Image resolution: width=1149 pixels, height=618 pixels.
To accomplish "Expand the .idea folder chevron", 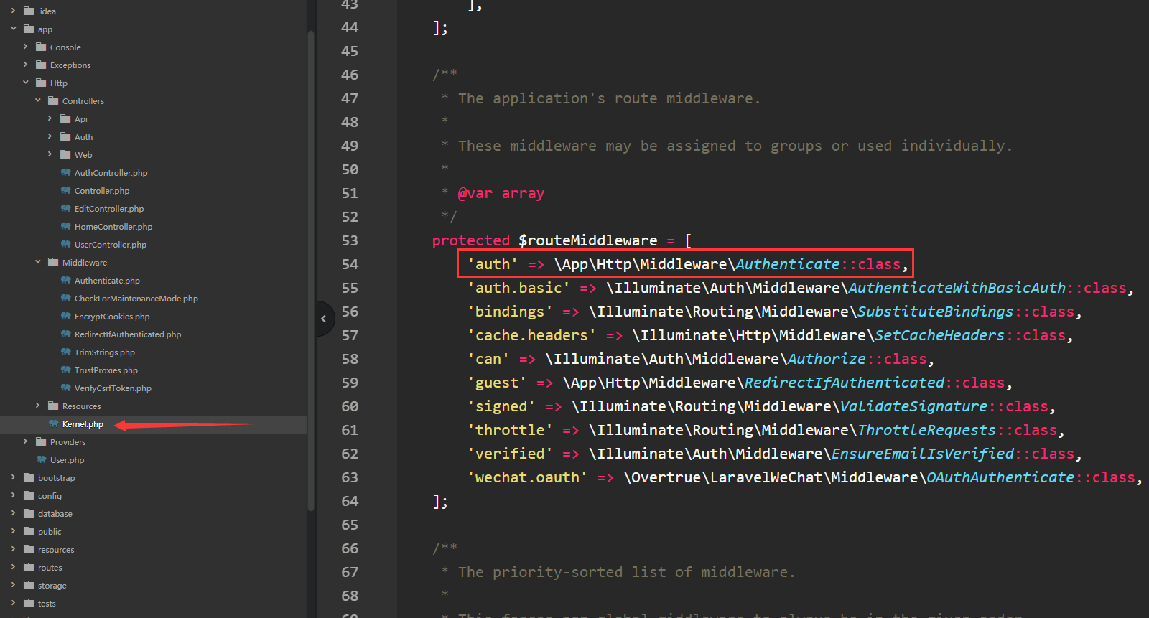I will [x=13, y=11].
